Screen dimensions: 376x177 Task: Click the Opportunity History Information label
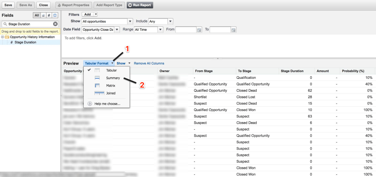[x=32, y=37]
